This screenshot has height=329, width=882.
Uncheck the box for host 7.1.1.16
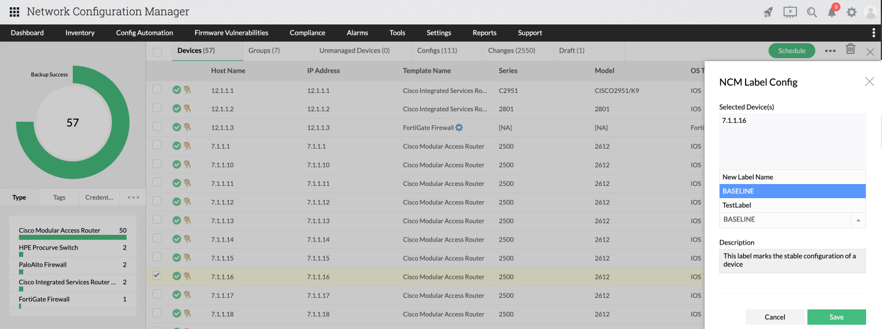coord(157,276)
